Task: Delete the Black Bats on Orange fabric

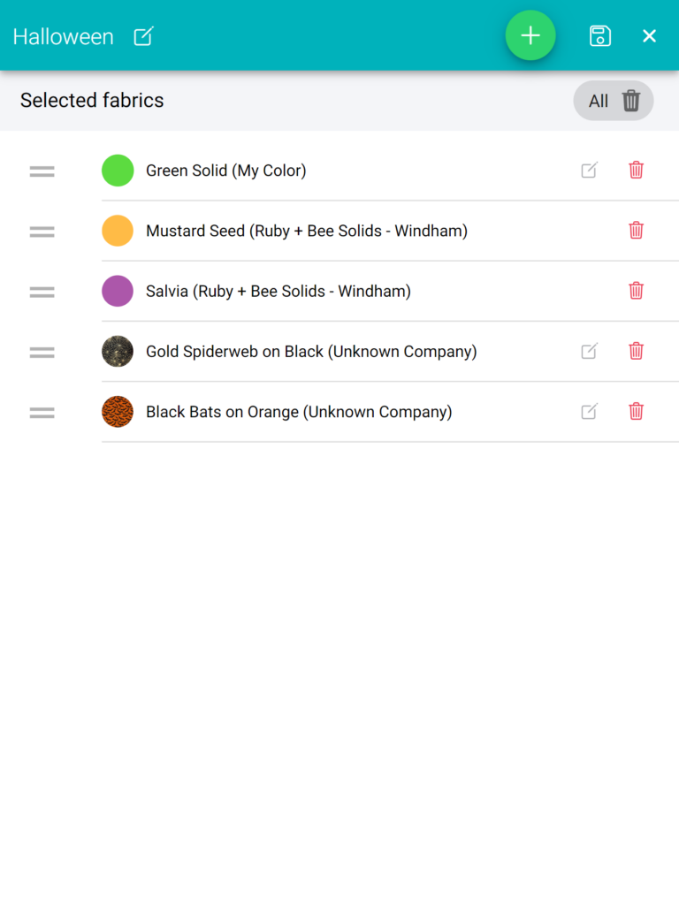Action: pyautogui.click(x=636, y=412)
